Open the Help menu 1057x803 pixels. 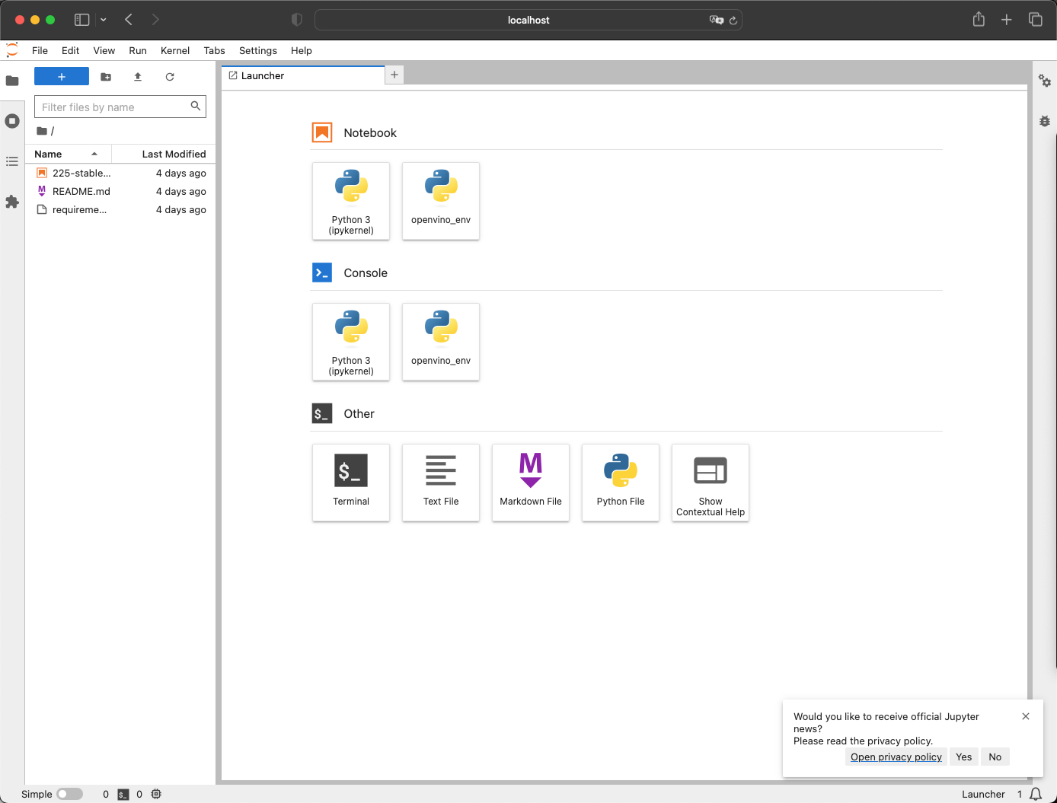tap(302, 50)
